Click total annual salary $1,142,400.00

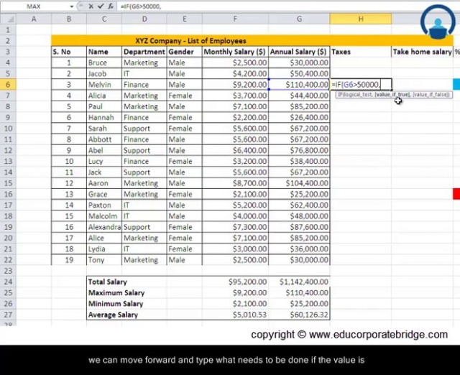299,282
